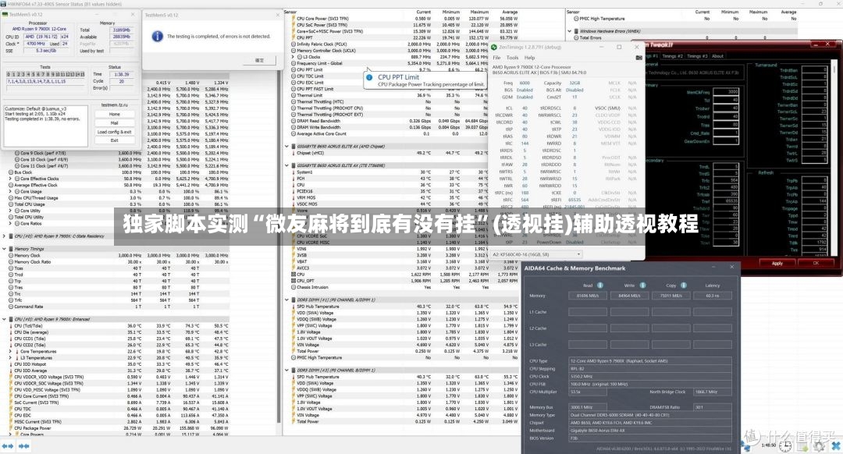Expand the Core Usage row
Image resolution: width=843 pixels, height=454 pixels.
[10, 191]
